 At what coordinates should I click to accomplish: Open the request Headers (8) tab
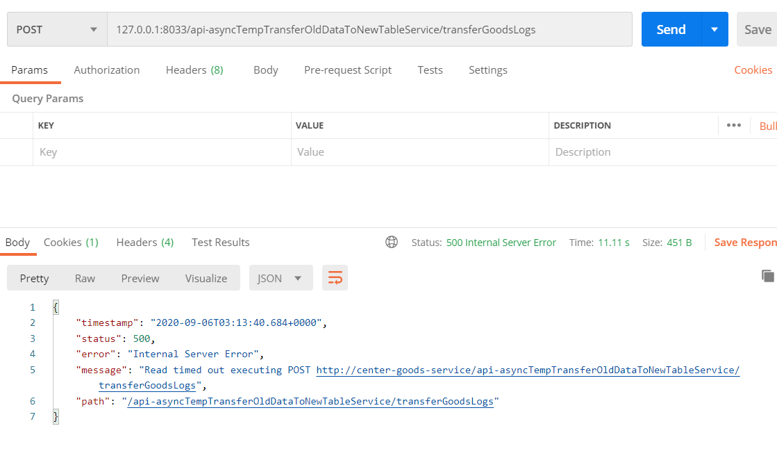(194, 70)
